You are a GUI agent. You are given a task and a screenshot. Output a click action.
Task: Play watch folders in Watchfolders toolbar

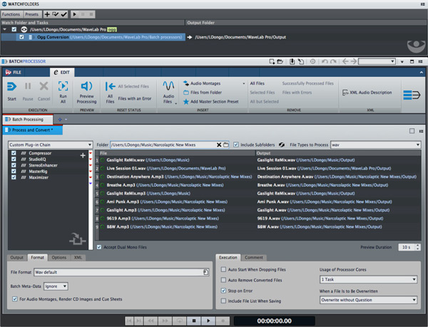click(x=74, y=14)
